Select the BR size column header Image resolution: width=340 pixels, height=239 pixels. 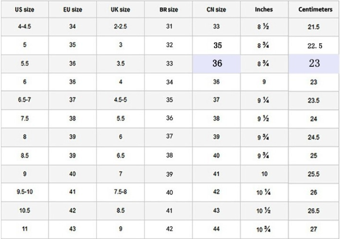(169, 9)
